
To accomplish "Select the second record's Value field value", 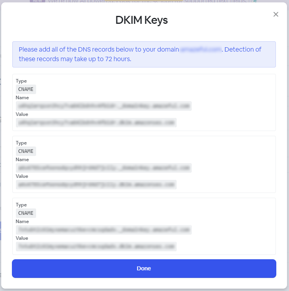I will [x=96, y=185].
